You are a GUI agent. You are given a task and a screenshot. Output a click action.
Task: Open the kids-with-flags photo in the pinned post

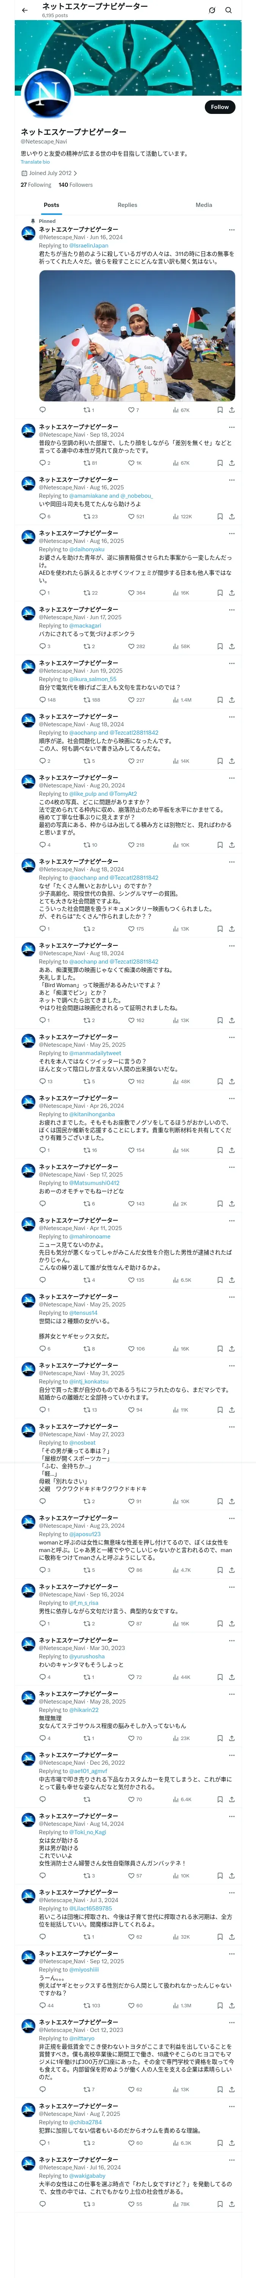pos(137,336)
